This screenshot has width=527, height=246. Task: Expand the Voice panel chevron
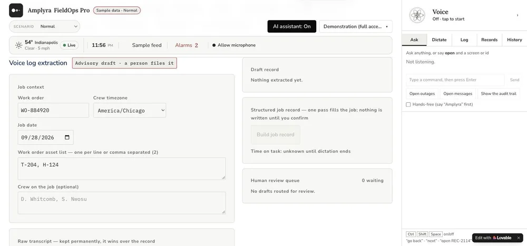pyautogui.click(x=518, y=15)
